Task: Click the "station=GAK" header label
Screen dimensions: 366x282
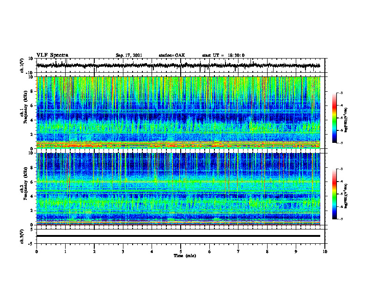Action: pos(172,55)
